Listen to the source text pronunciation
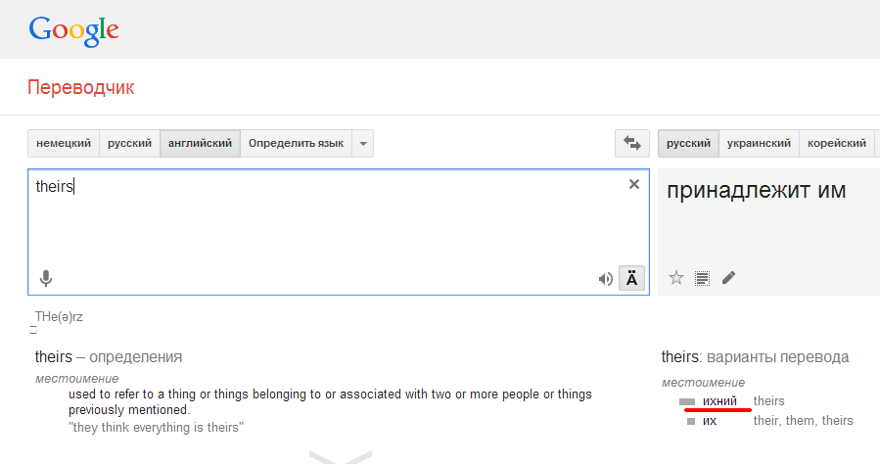This screenshot has height=464, width=880. click(606, 279)
